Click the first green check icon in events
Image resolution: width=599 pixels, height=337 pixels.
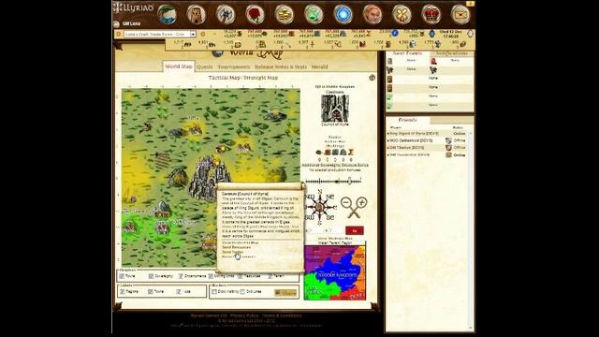pyautogui.click(x=389, y=96)
